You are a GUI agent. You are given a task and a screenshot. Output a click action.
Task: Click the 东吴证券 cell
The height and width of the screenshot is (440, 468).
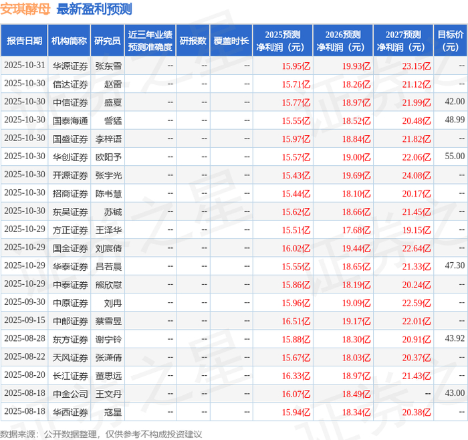(x=70, y=212)
